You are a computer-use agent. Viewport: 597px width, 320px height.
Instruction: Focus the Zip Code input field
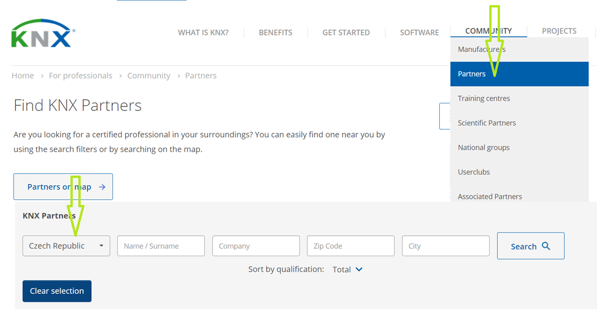(x=351, y=246)
